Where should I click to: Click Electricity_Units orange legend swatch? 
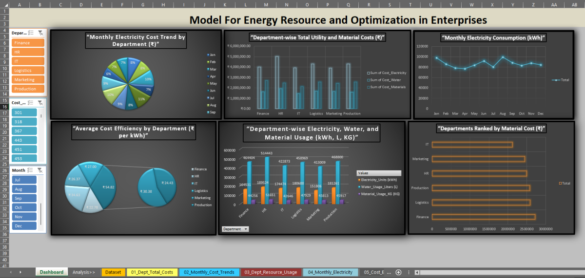point(359,180)
